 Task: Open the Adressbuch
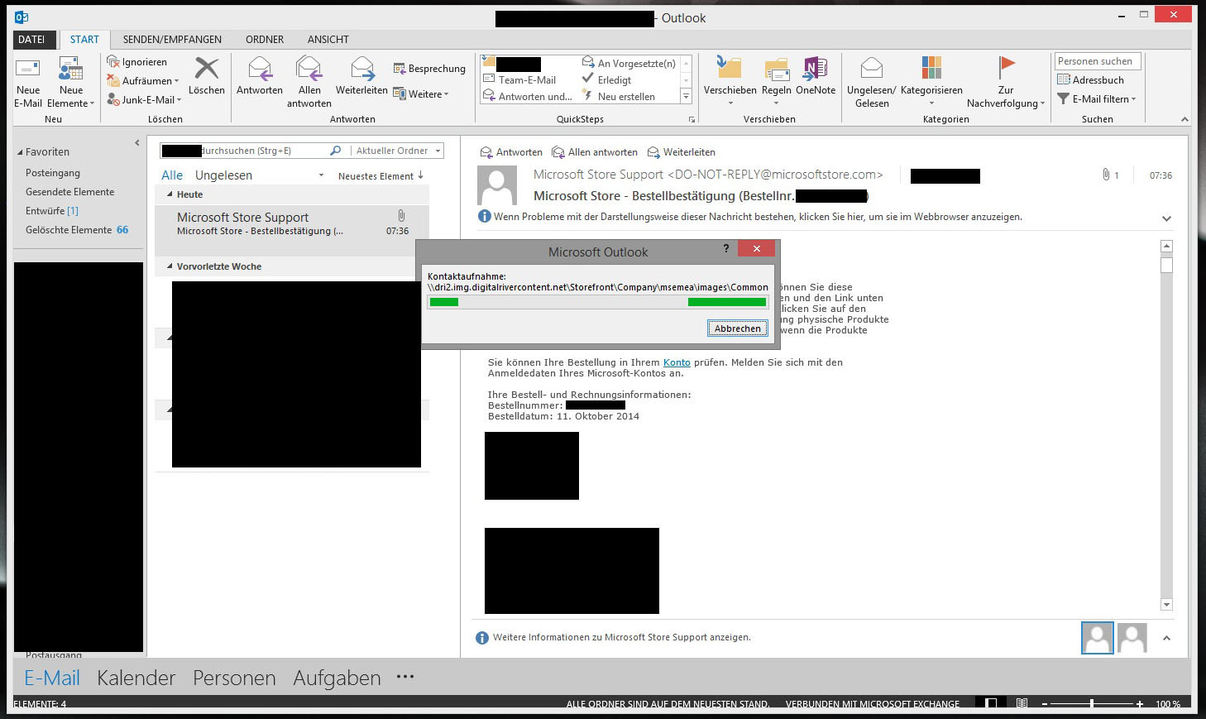pos(1090,80)
